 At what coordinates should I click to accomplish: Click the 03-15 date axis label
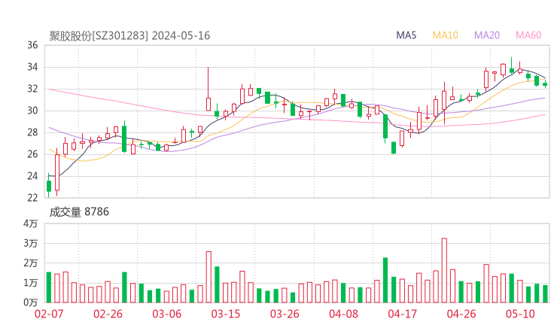226,314
